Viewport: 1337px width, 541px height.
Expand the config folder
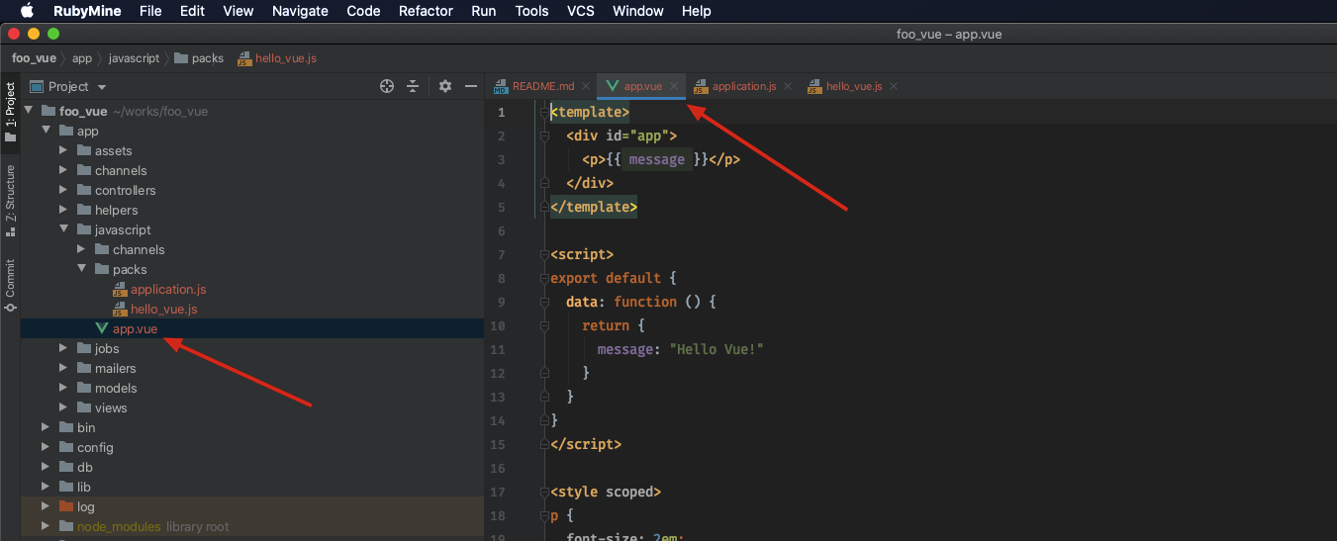(x=47, y=447)
